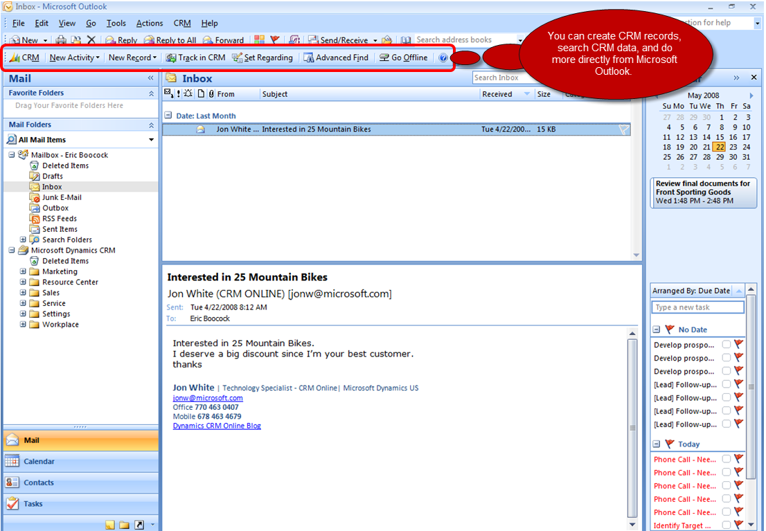This screenshot has height=531, width=766.
Task: Click the CRM toolbar button
Action: click(24, 57)
